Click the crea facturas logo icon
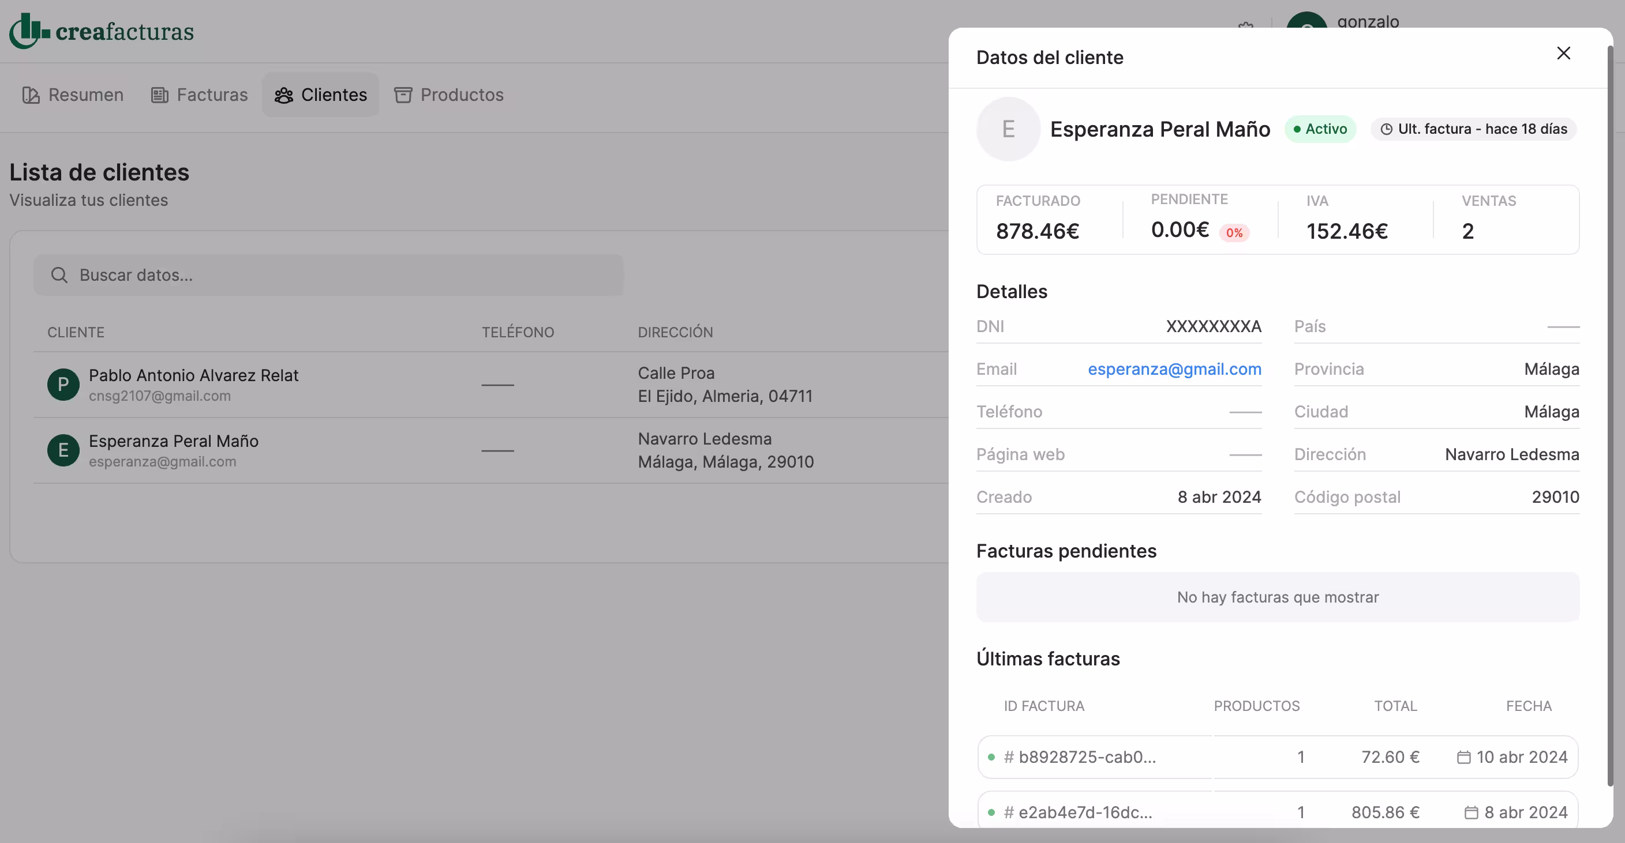The image size is (1625, 843). [28, 31]
